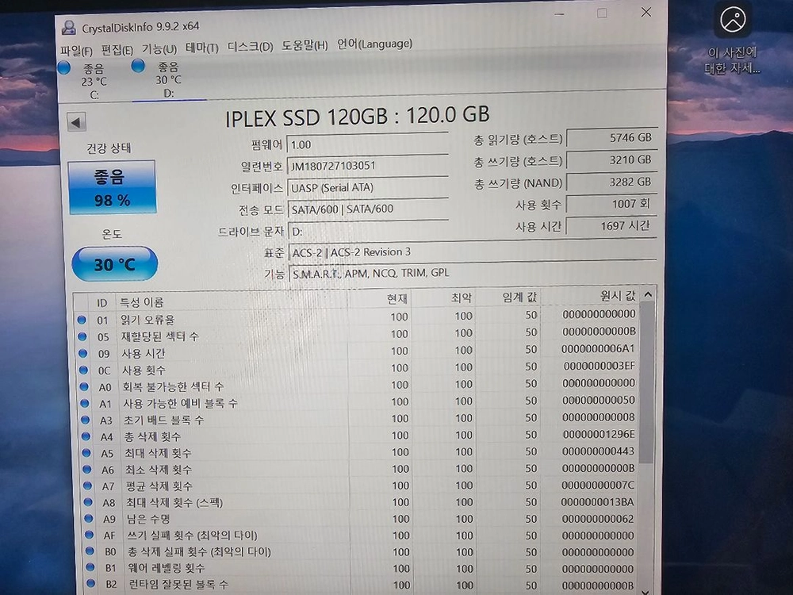Click status dot of 0C 사용 횟수 row
Image resolution: width=793 pixels, height=595 pixels.
pos(84,370)
